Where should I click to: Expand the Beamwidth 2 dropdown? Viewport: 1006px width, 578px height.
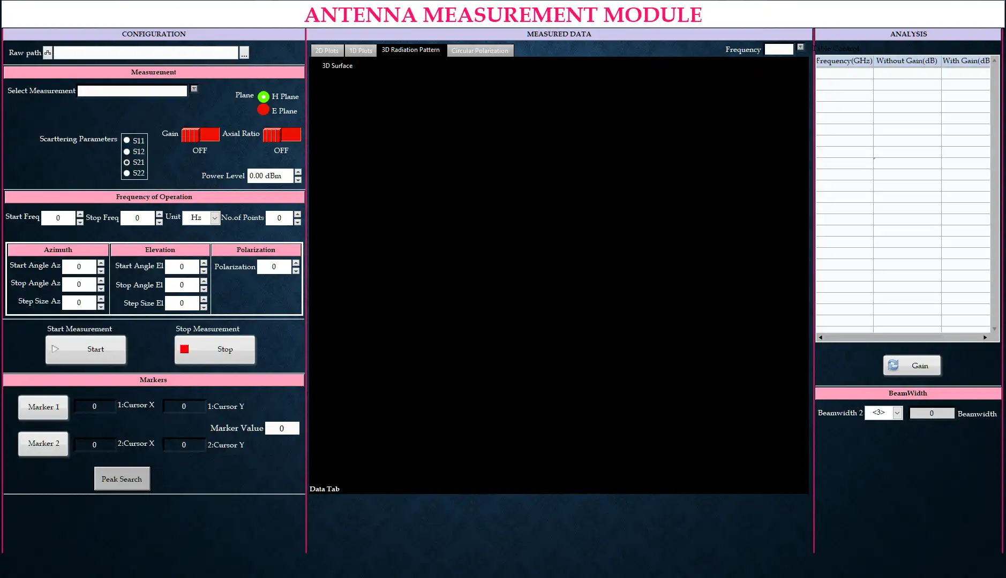pos(897,413)
